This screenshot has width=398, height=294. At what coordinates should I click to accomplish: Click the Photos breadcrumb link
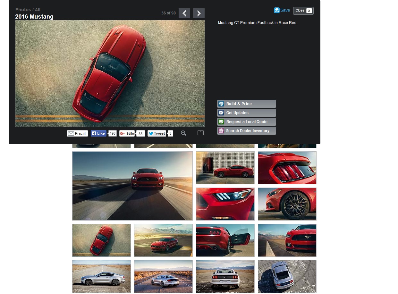[x=23, y=10]
